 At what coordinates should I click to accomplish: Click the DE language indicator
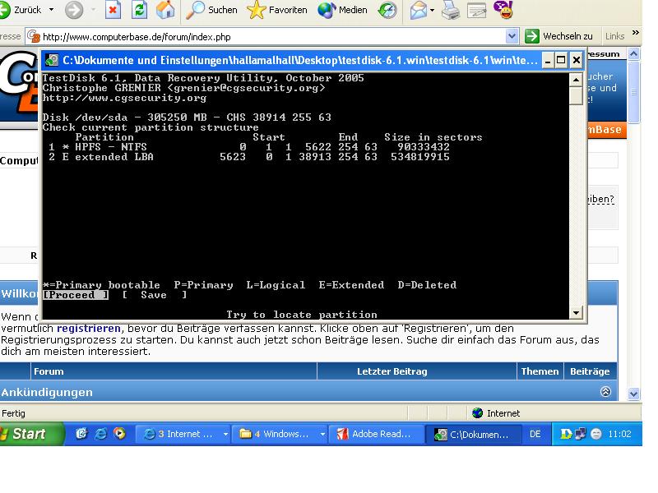point(535,435)
